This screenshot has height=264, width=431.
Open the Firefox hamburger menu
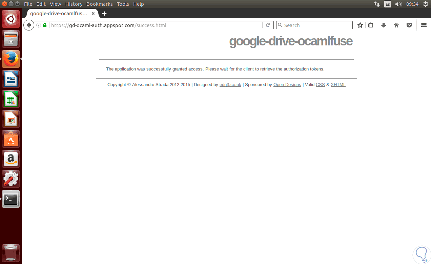tap(424, 25)
